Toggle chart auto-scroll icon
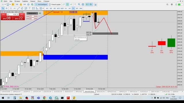The width and height of the screenshot is (184, 103). [x=87, y=5]
